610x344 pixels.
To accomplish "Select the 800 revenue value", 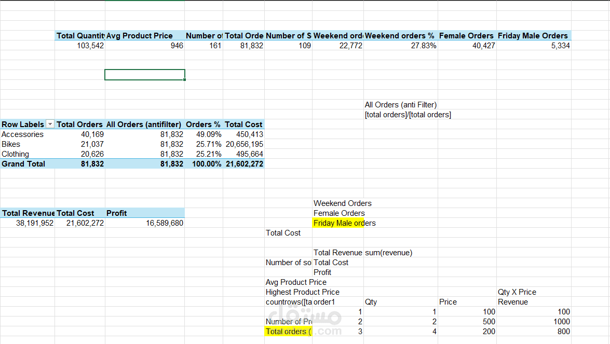I will [534, 332].
